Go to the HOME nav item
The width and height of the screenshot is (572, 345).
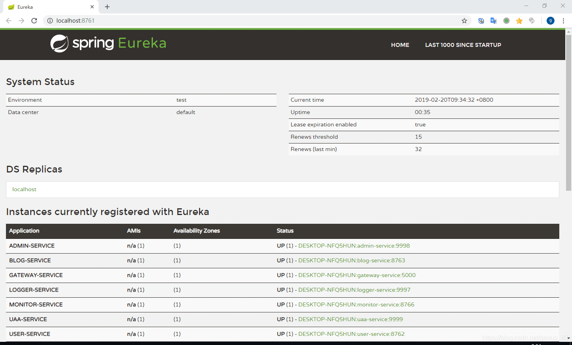[x=400, y=45]
